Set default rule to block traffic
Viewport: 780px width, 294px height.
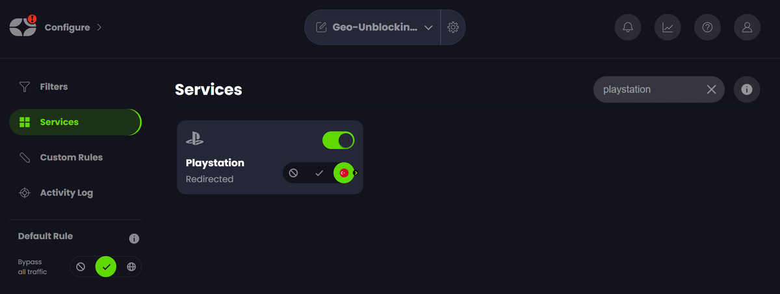pyautogui.click(x=81, y=267)
